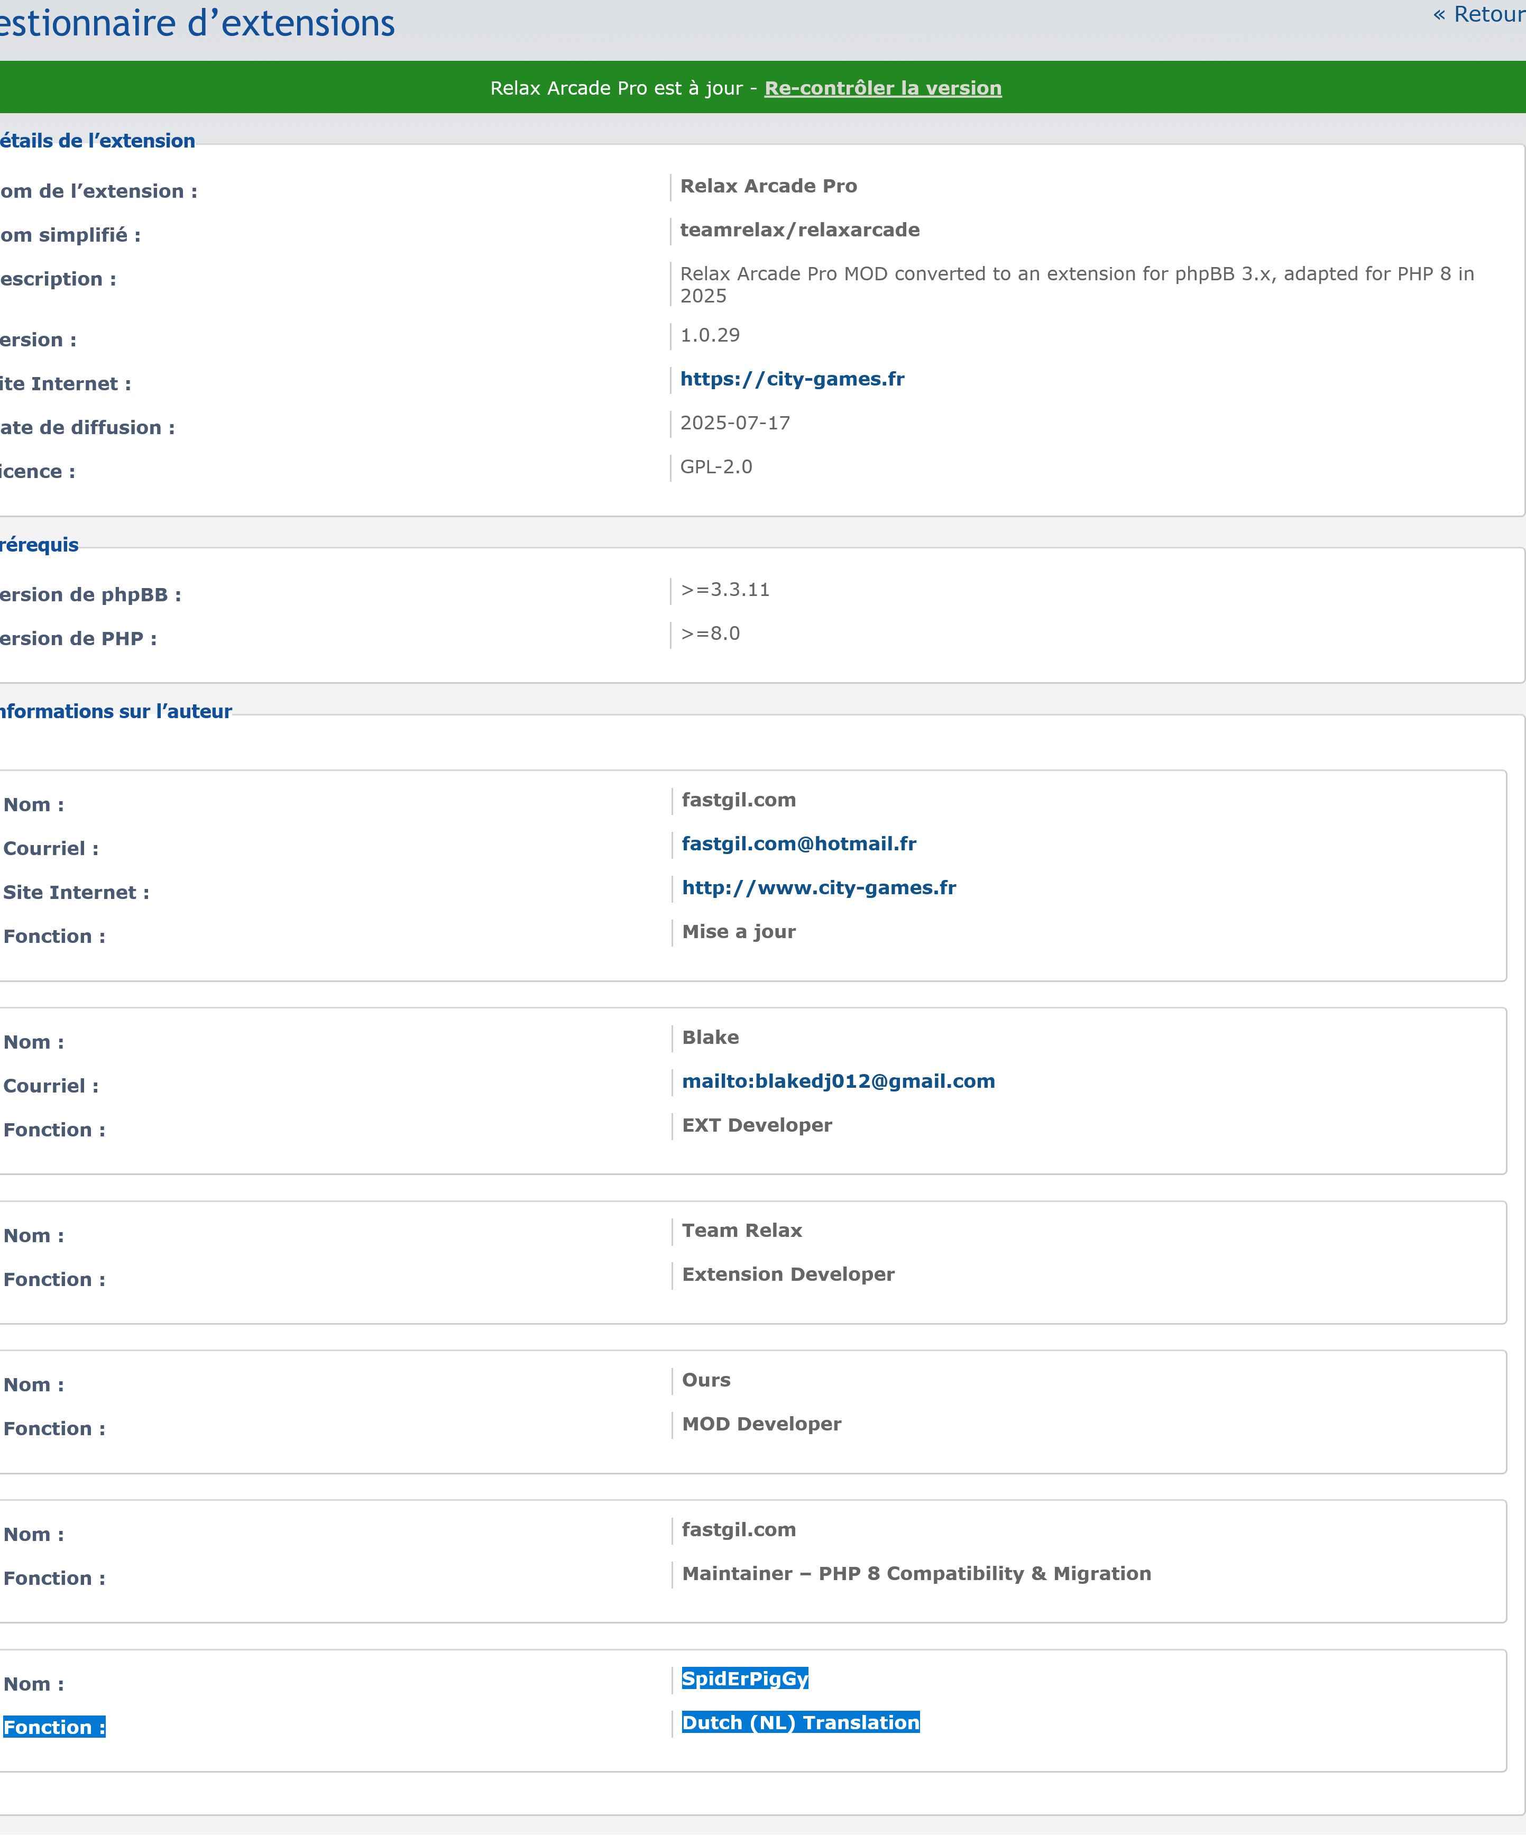
Task: Open the http://www.city-games.fr author site link
Action: tap(819, 888)
